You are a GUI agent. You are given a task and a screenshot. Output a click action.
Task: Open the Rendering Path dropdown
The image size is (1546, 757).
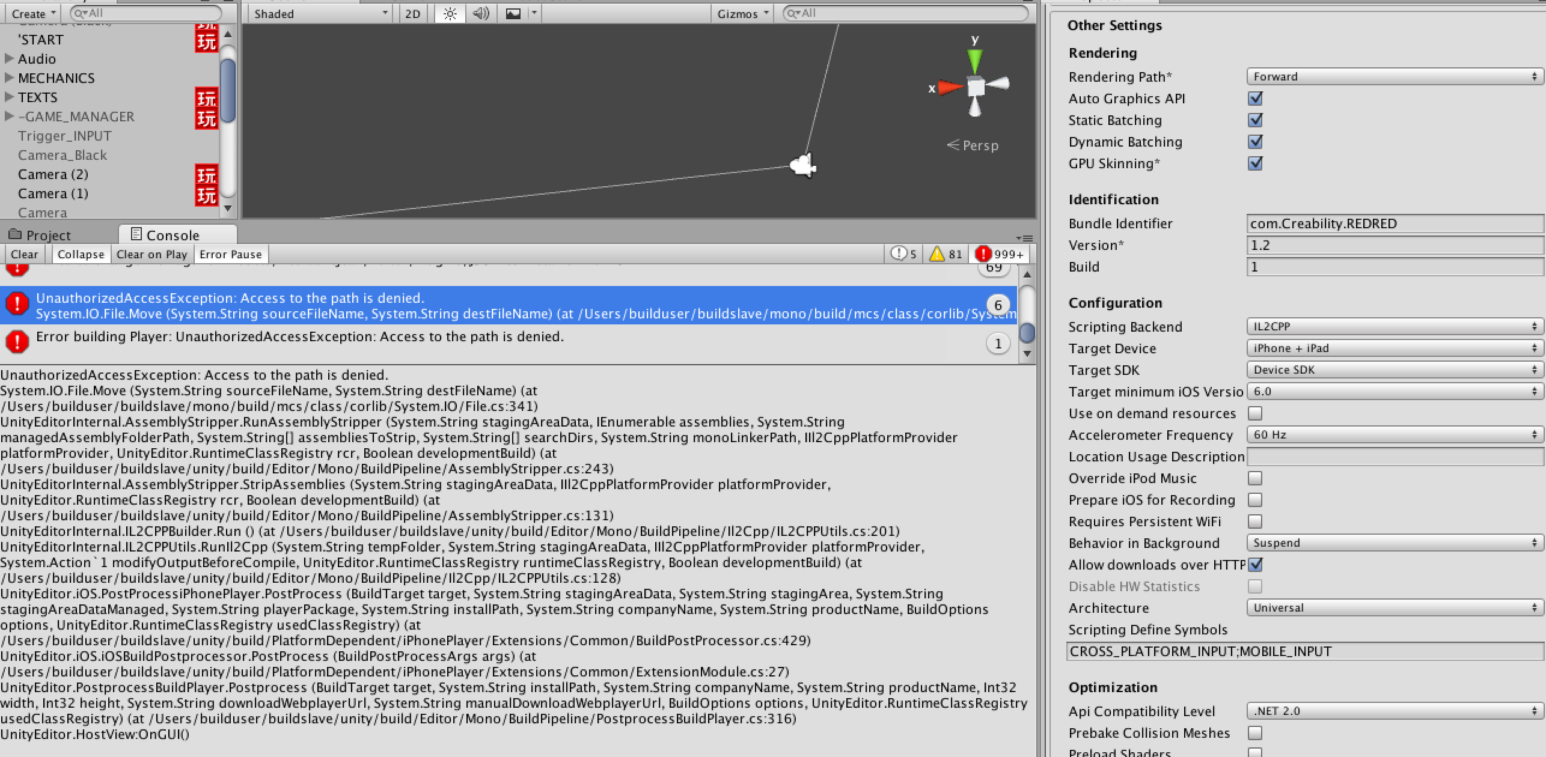pyautogui.click(x=1394, y=76)
